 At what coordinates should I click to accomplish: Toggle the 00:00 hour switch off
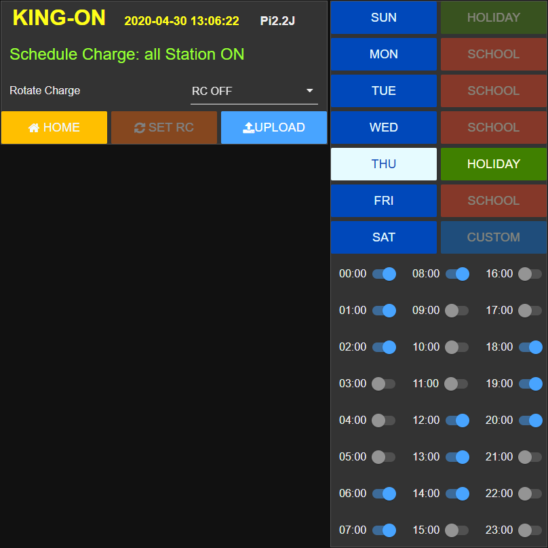[x=384, y=274]
